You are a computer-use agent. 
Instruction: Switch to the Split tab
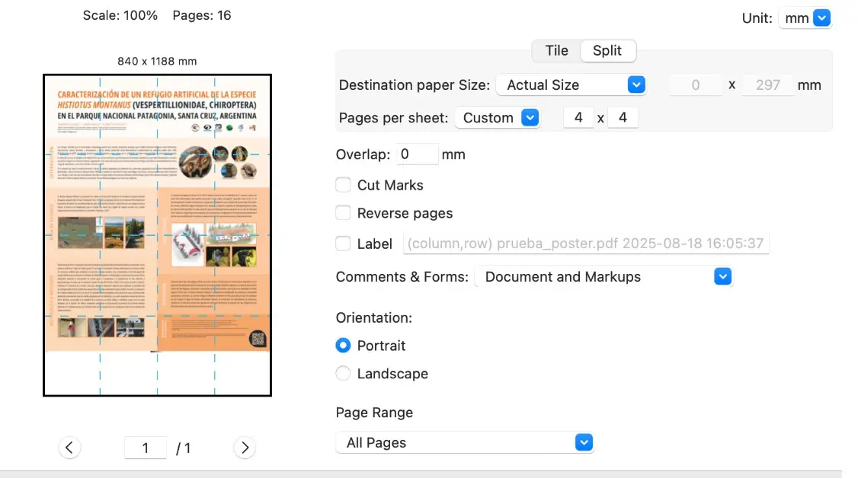tap(607, 51)
